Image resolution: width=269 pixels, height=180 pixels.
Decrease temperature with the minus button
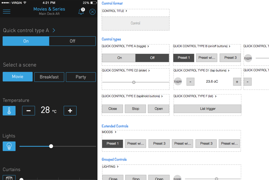[29, 111]
